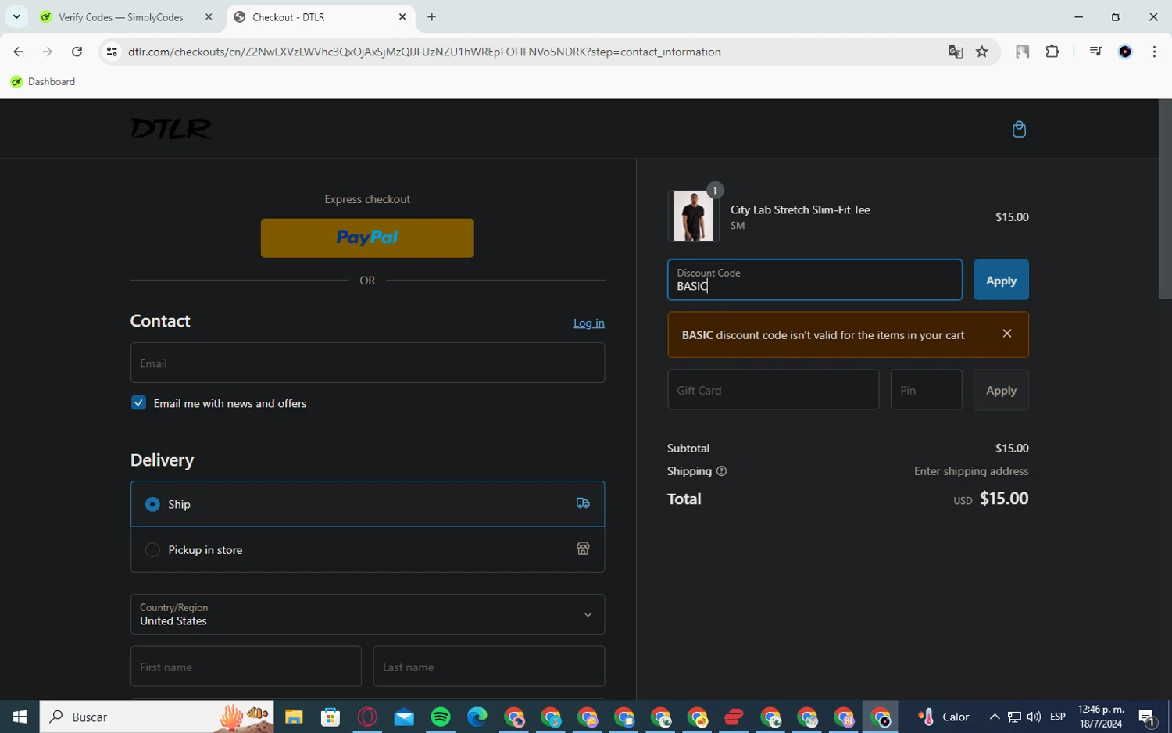
Task: Click the Google Translate icon in address bar
Action: point(956,52)
